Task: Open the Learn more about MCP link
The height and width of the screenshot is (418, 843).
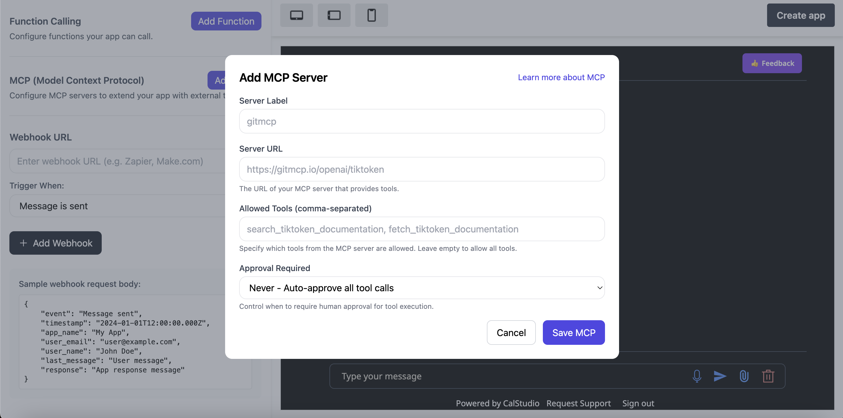Action: click(x=561, y=77)
